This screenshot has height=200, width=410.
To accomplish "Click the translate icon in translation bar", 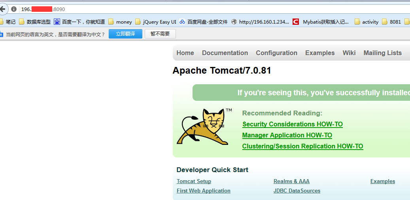I will click(1, 34).
